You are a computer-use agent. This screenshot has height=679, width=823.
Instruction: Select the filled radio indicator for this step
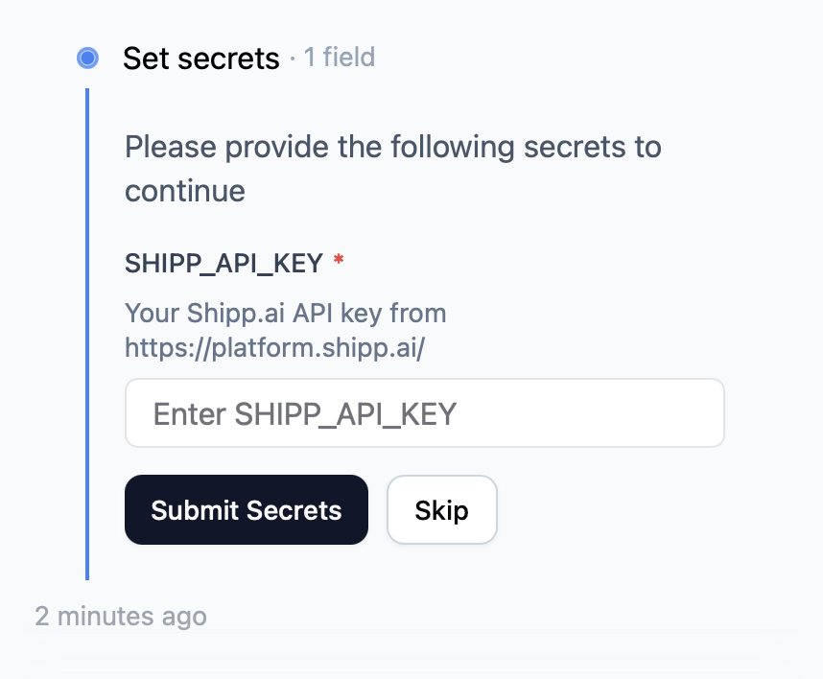pos(87,58)
